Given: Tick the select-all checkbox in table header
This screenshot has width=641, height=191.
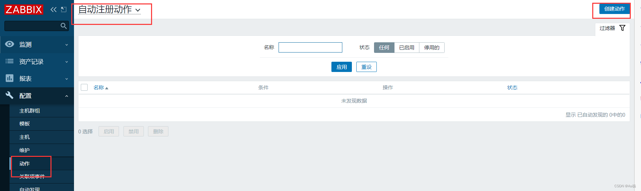Looking at the screenshot, I should [x=84, y=87].
